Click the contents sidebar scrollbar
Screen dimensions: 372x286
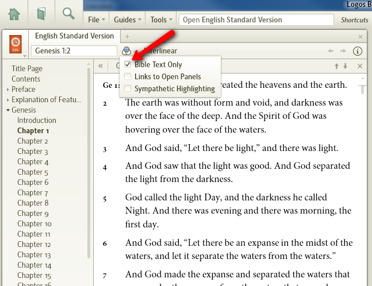point(89,163)
